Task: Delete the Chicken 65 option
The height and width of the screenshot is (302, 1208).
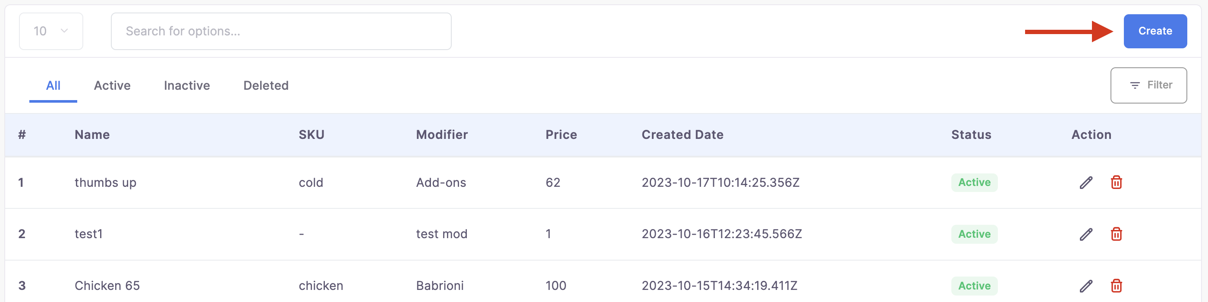Action: (x=1116, y=286)
